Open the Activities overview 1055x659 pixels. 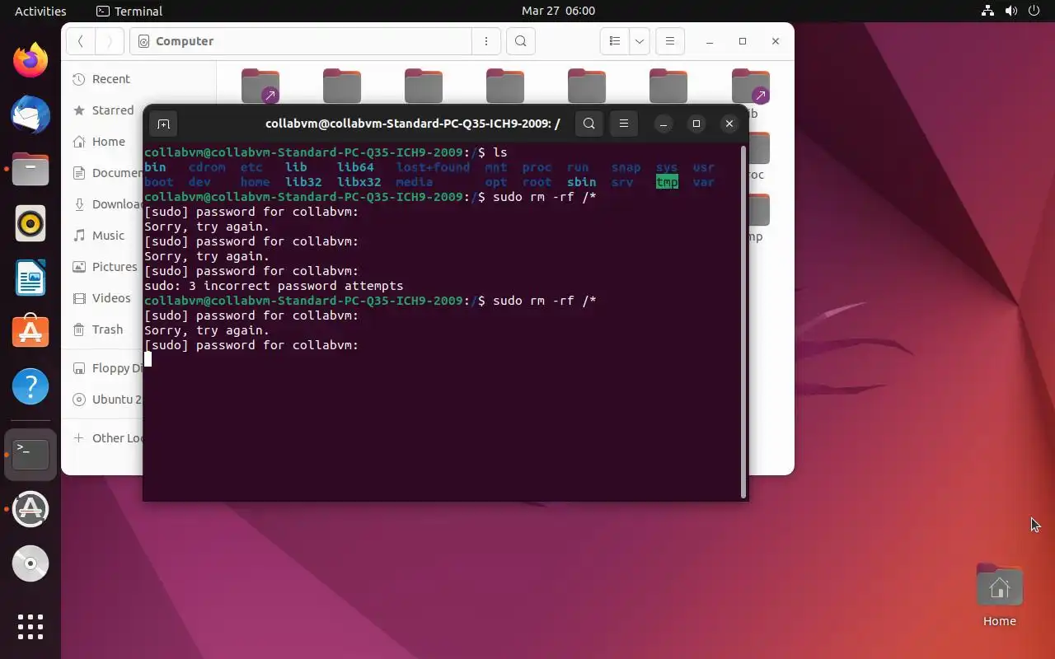(40, 11)
